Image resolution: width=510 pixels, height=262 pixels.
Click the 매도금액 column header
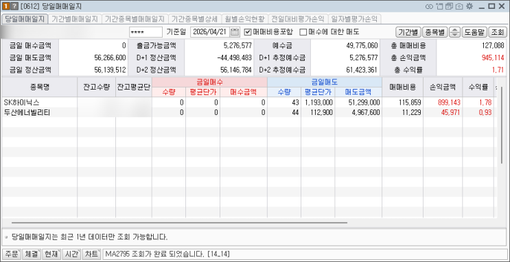coord(358,92)
